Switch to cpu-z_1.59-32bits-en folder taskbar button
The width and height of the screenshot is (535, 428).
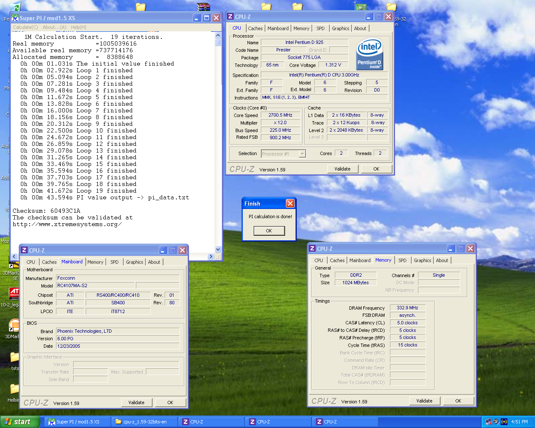pos(145,422)
